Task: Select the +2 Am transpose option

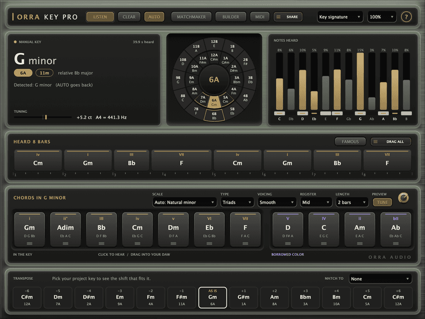Action: click(x=274, y=297)
